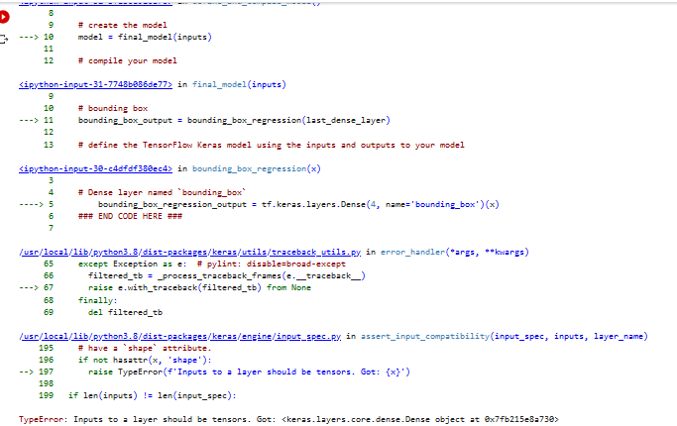This screenshot has height=426, width=677.
Task: Click "if not hasattr(x, 'shape'):" line
Action: (145, 360)
